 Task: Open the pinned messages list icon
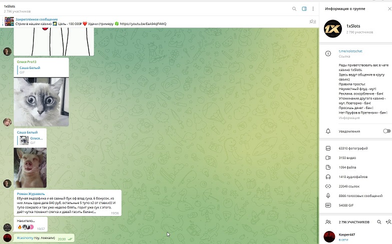pyautogui.click(x=312, y=21)
